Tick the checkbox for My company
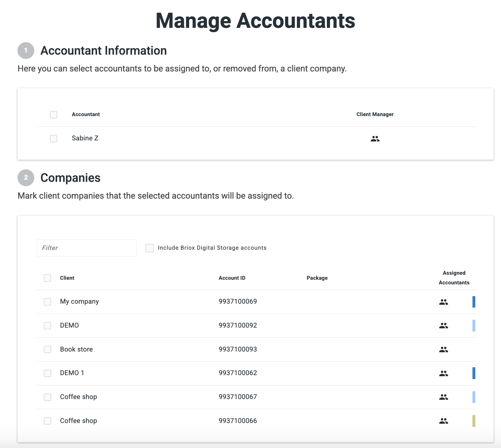501x448 pixels. pyautogui.click(x=47, y=302)
